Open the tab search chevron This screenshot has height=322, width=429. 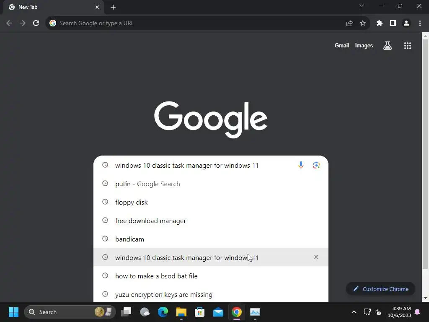point(362,6)
